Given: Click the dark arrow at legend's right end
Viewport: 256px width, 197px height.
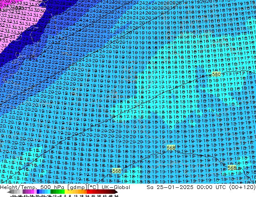Looking at the screenshot, I should (x=116, y=192).
